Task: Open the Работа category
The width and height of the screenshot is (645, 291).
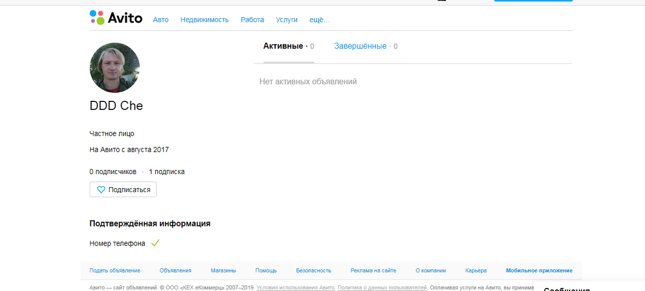Action: 252,20
